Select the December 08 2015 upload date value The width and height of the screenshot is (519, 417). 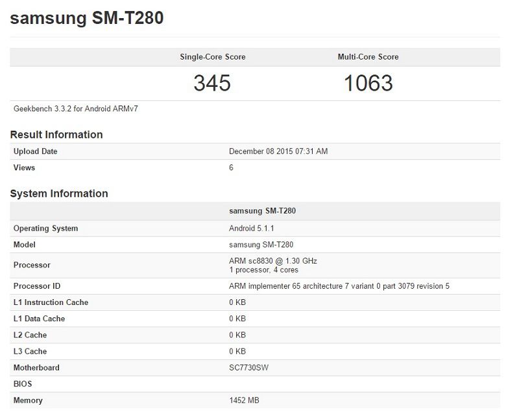point(278,152)
